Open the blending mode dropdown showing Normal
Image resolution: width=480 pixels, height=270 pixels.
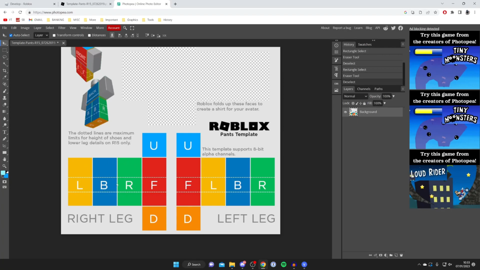[x=355, y=96]
